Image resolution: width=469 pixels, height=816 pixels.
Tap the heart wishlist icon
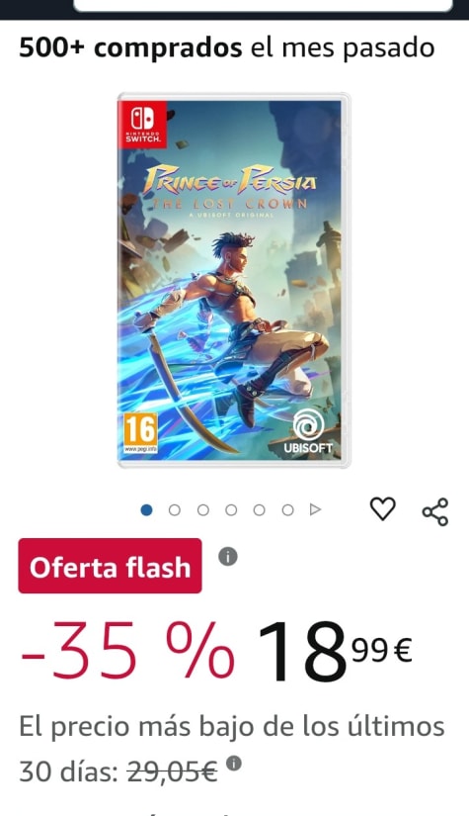click(x=382, y=509)
